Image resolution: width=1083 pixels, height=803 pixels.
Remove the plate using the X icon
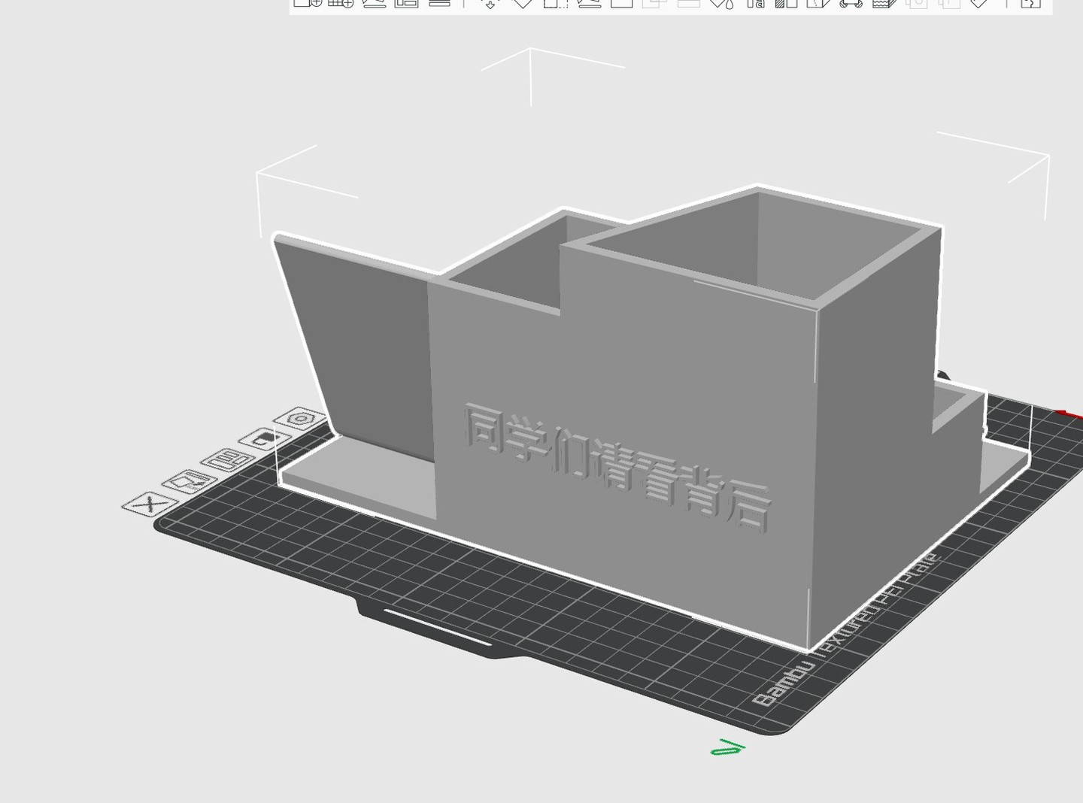(x=150, y=504)
